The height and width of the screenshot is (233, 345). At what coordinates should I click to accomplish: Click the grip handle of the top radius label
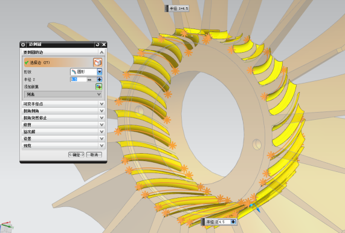[167, 8]
